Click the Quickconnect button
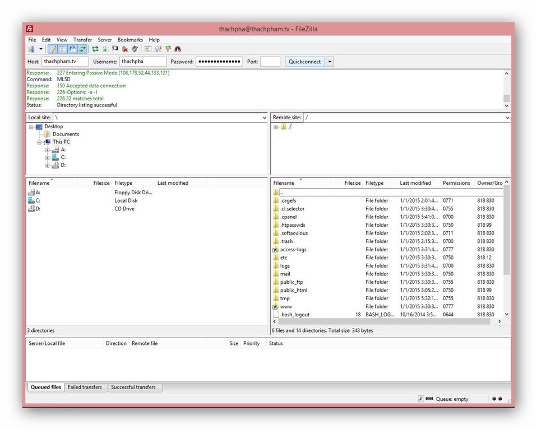 304,62
